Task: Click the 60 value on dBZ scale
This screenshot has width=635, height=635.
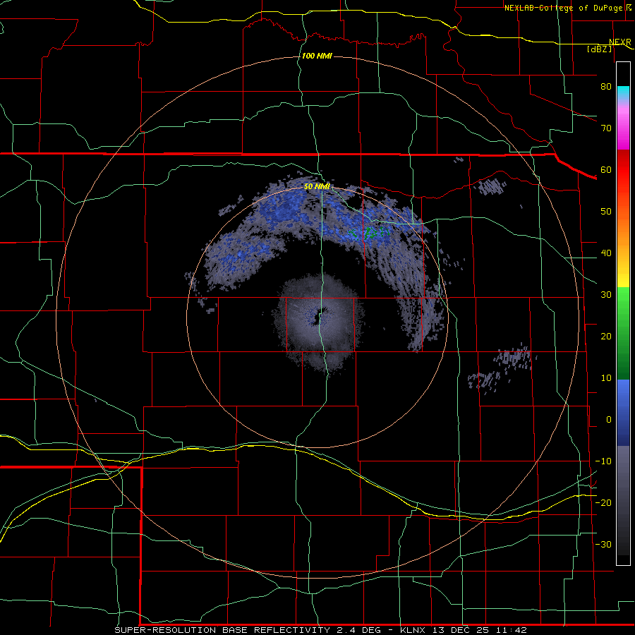Action: (606, 169)
